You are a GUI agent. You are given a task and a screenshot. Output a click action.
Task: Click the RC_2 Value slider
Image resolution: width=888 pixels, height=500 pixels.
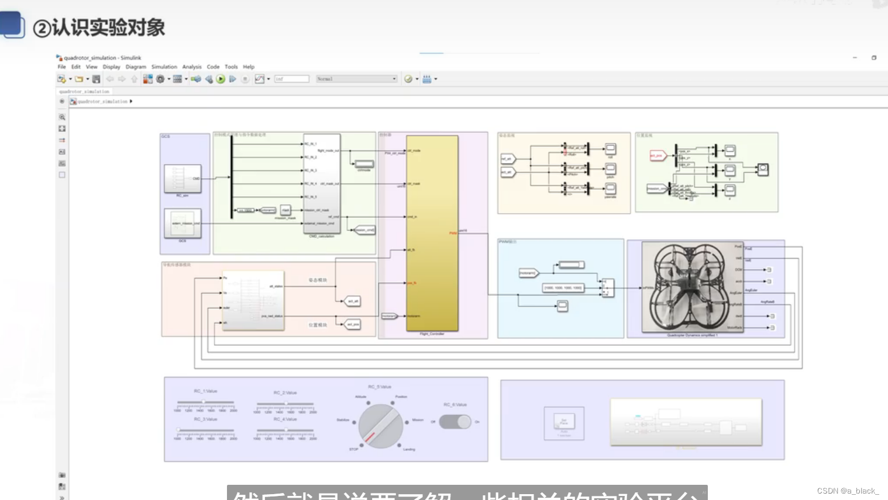[285, 404]
